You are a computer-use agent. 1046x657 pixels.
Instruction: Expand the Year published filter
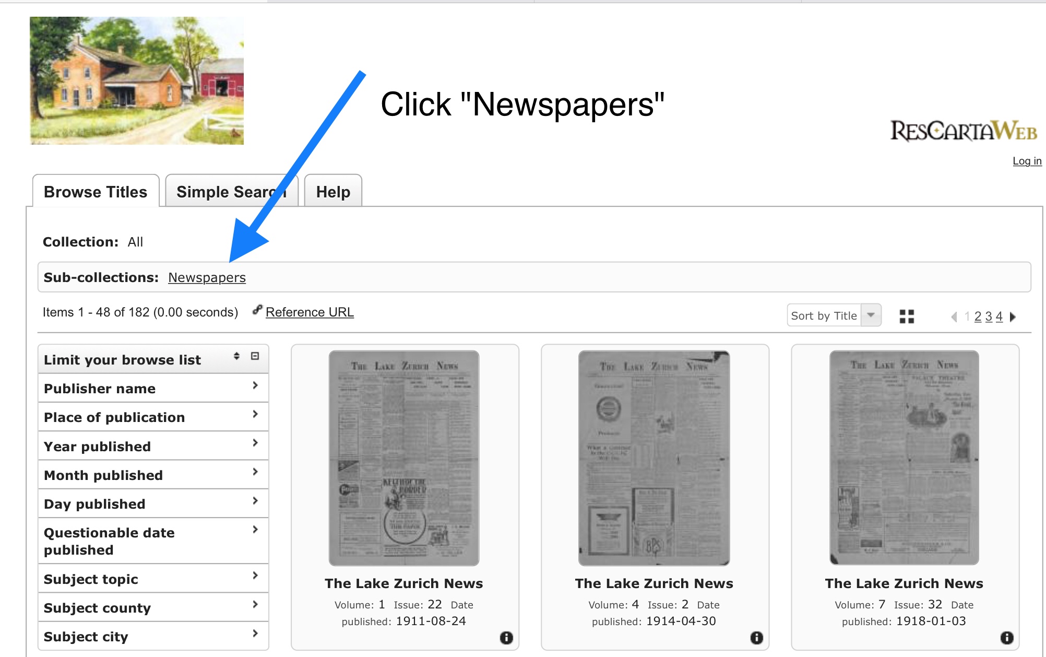[x=153, y=446]
